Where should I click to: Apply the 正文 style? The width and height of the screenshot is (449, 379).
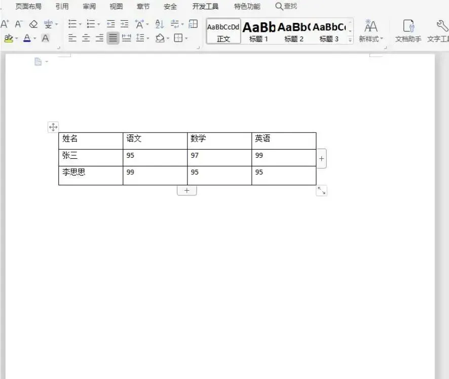[x=223, y=31]
